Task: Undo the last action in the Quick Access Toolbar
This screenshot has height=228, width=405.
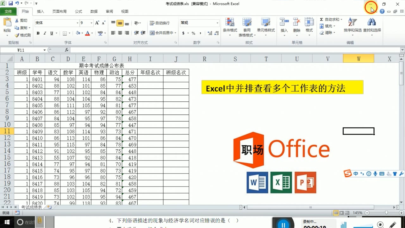Action: (17, 3)
